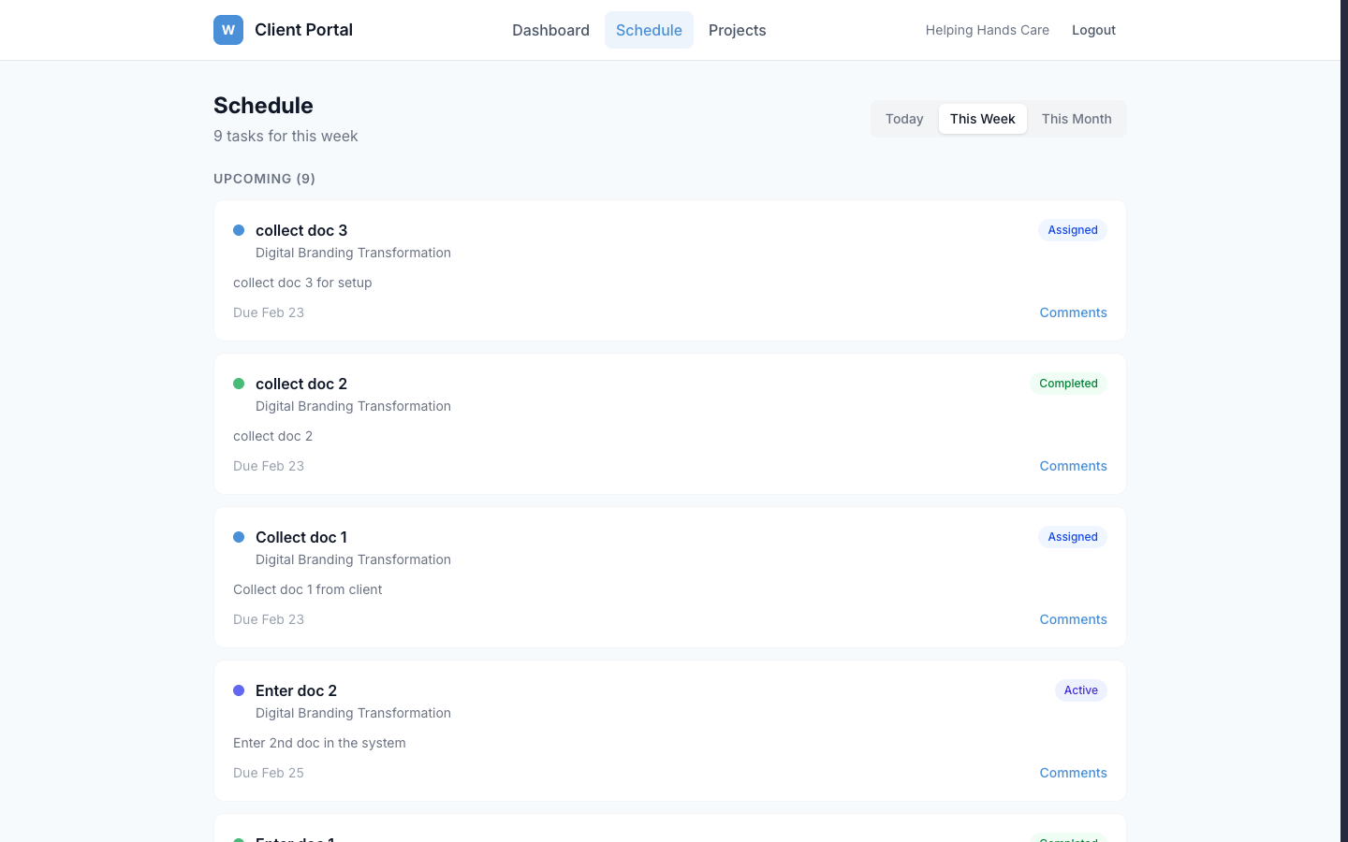Screen dimensions: 1348x842
Task: Click the green status dot on collect doc 2
Action: coord(239,383)
